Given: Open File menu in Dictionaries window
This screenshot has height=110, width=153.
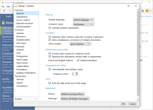Looking at the screenshot, I should pos(3,7).
